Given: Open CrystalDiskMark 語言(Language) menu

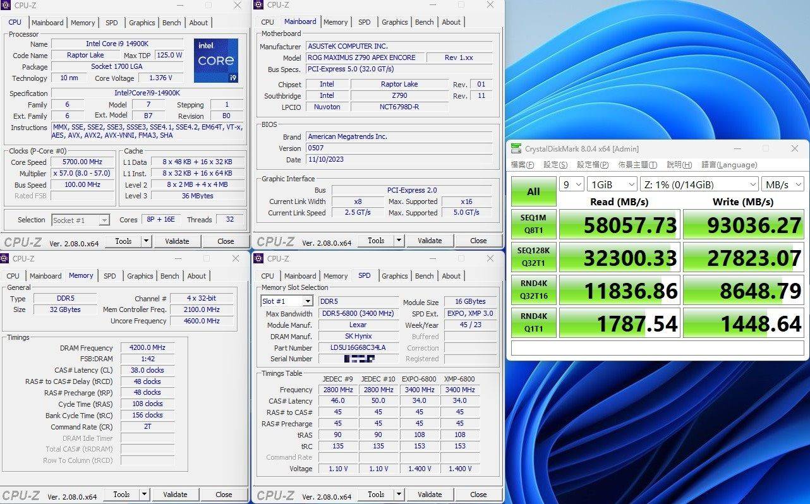Looking at the screenshot, I should coord(729,165).
